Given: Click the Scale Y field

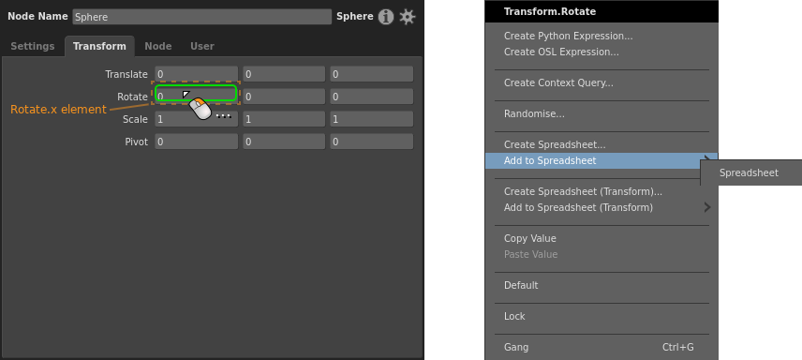Looking at the screenshot, I should pyautogui.click(x=284, y=119).
